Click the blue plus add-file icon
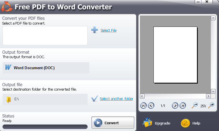The height and width of the screenshot is (131, 219). tap(95, 30)
